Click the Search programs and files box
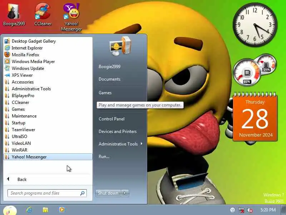The width and height of the screenshot is (286, 215). (47, 193)
